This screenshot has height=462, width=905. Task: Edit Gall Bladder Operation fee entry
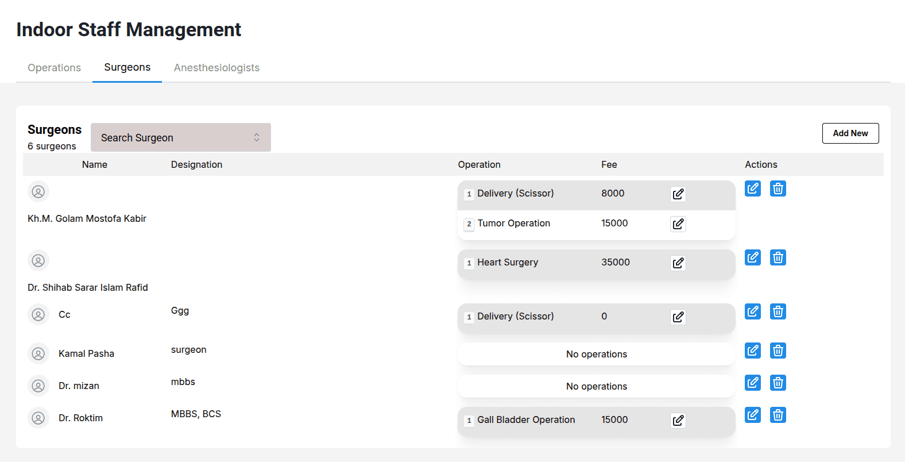pos(678,421)
